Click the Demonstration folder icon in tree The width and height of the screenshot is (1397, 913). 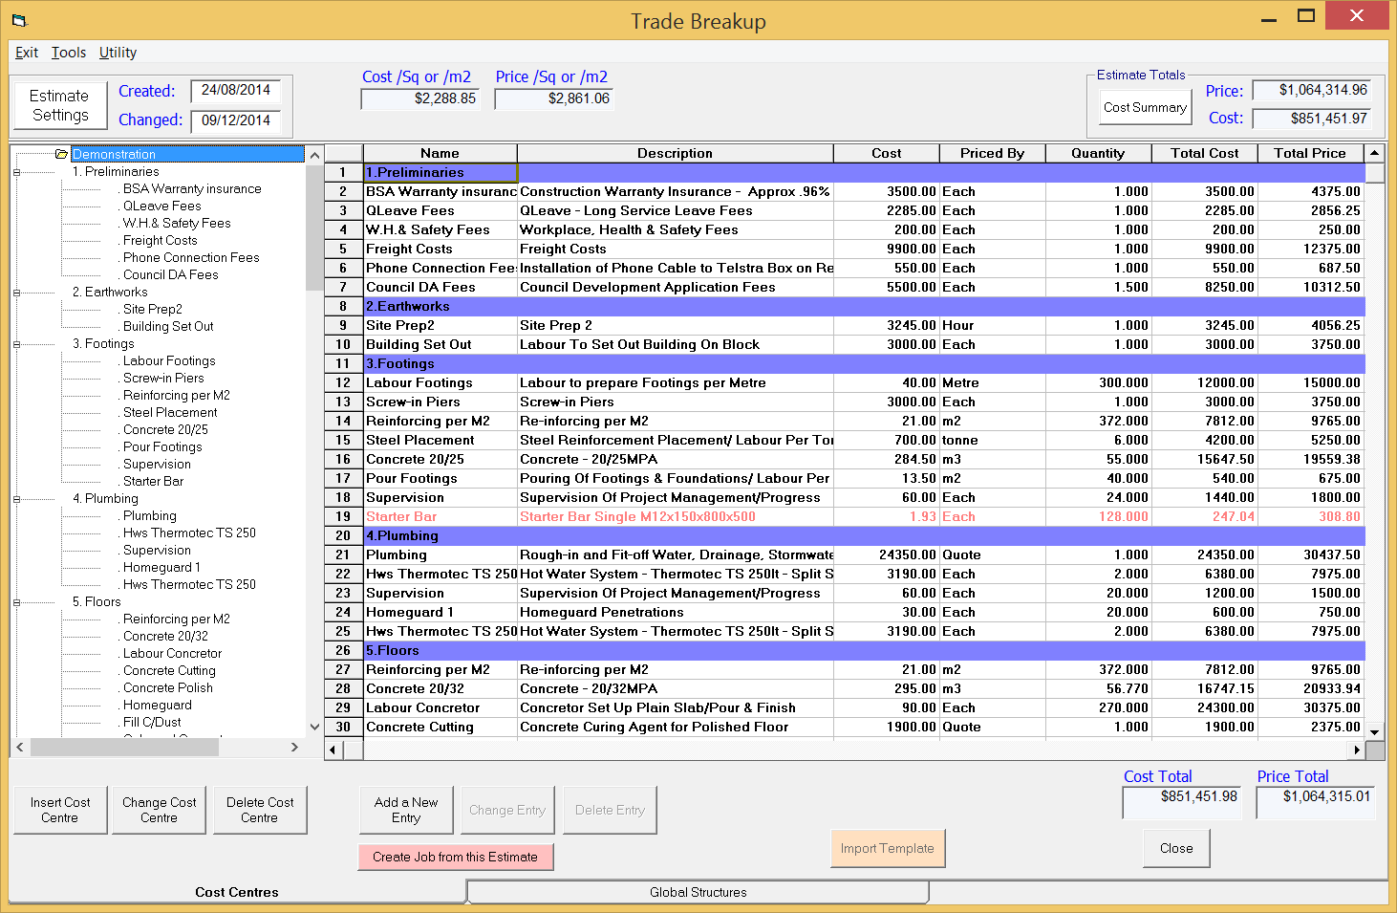[x=61, y=154]
